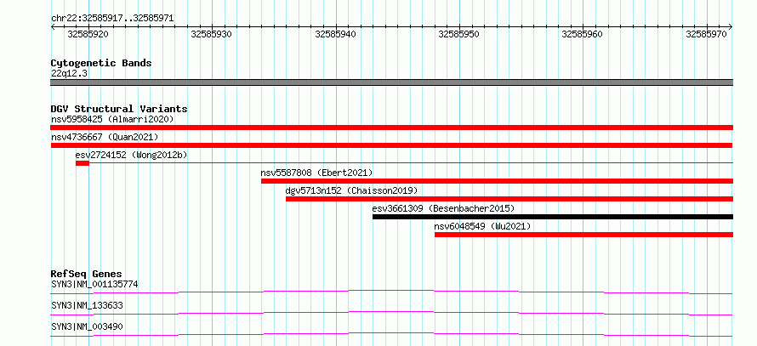The image size is (757, 346).
Task: Click ruler coordinate 32585940
Action: click(x=335, y=34)
